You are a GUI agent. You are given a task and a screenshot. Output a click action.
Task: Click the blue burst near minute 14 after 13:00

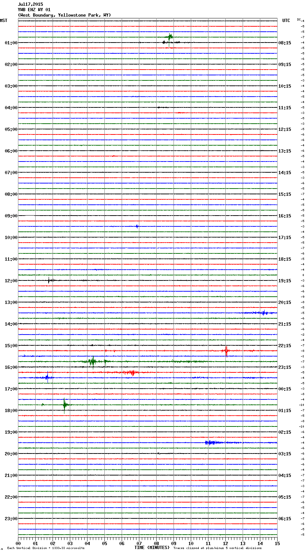tap(264, 313)
